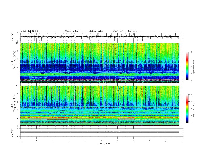Click the ch.1 'Frequency (kHz)' axis label
Screen dimensions: 205x158
[x=14, y=60]
